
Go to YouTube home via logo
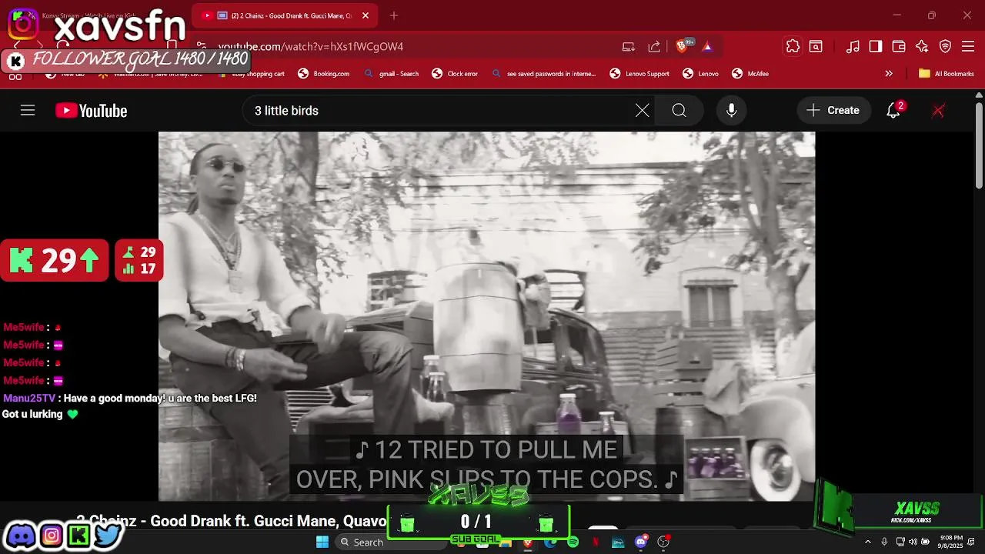coord(91,111)
